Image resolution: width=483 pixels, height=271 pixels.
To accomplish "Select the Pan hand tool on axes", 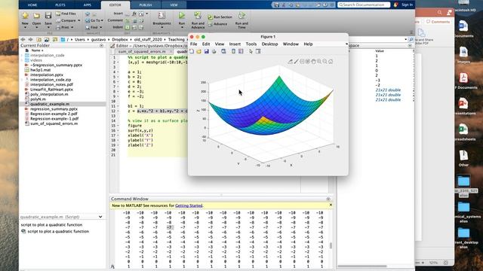I will point(313,62).
